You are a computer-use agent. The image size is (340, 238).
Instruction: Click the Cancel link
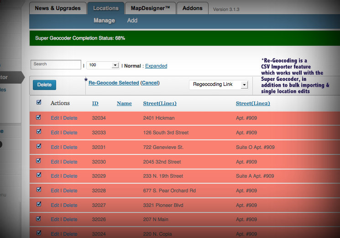[150, 83]
